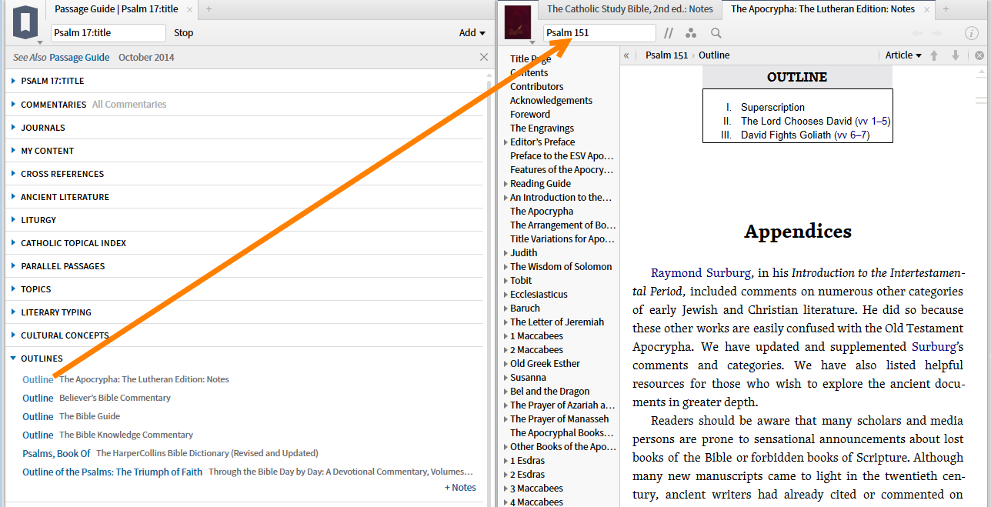Click the + Notes link
This screenshot has height=507, width=991.
click(460, 488)
